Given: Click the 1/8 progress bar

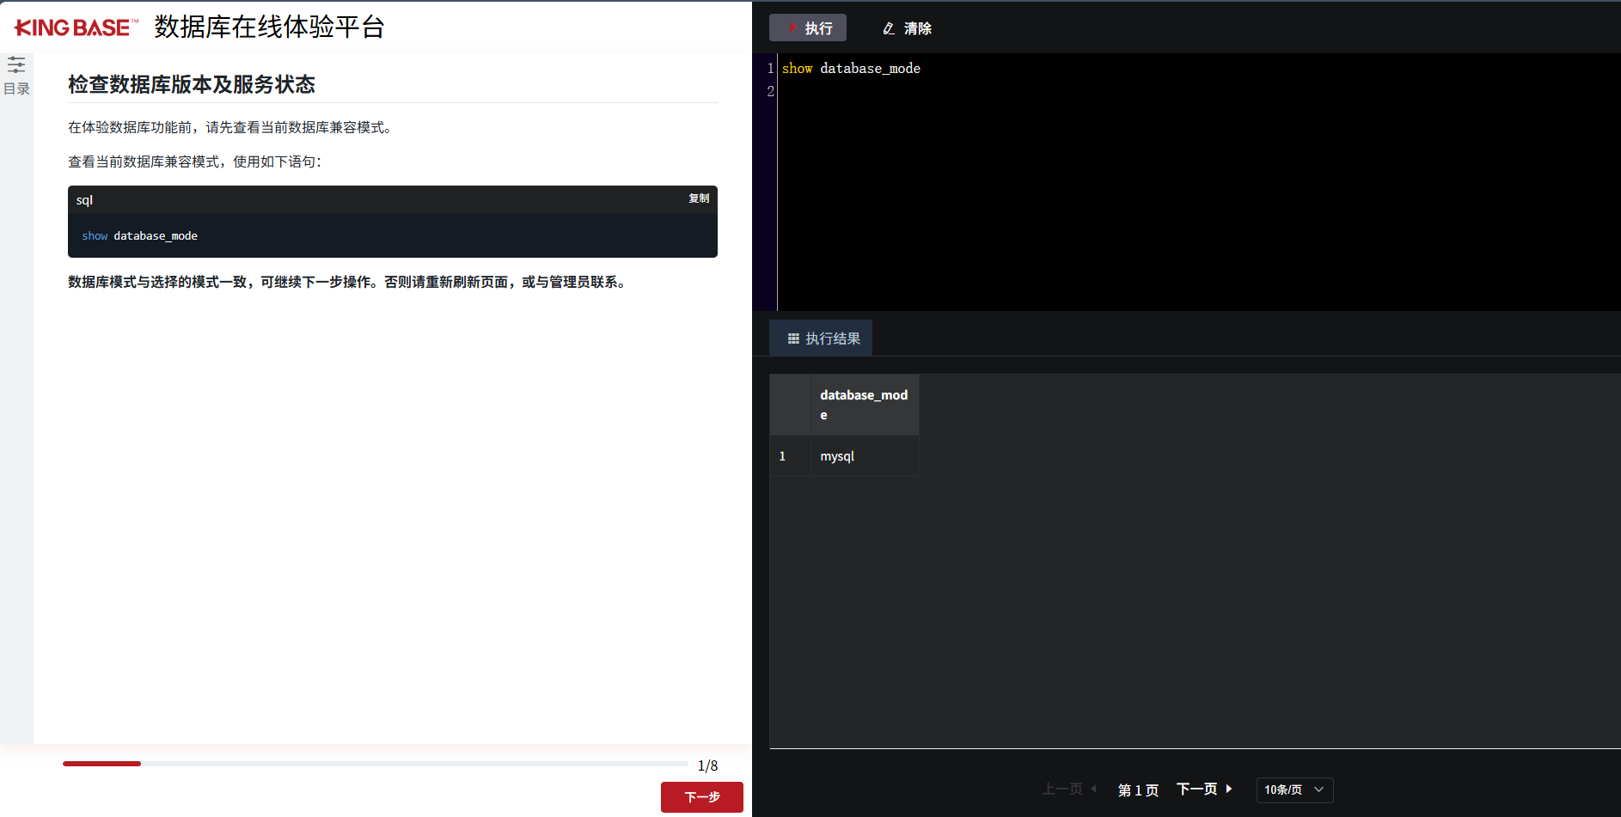Looking at the screenshot, I should coord(374,763).
